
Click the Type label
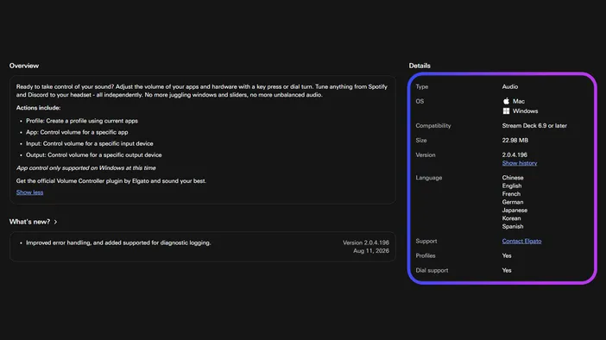[421, 86]
